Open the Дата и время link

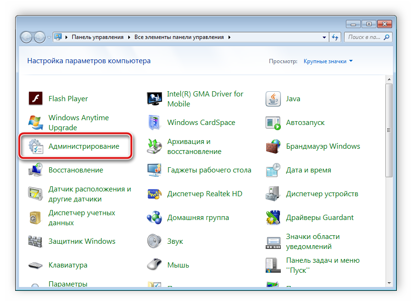tap(308, 170)
